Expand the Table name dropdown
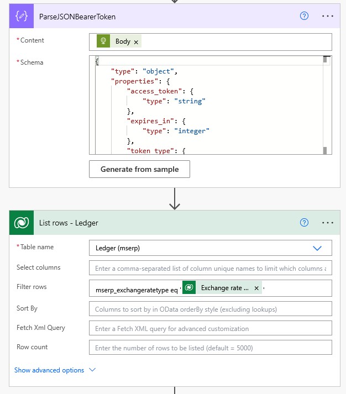The image size is (346, 394). tap(317, 248)
